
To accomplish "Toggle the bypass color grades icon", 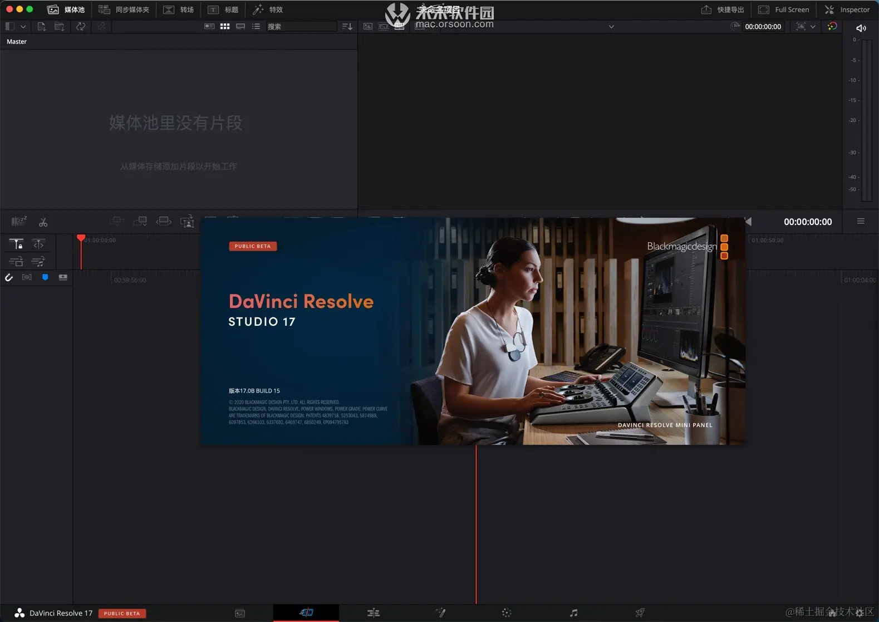I will [832, 26].
